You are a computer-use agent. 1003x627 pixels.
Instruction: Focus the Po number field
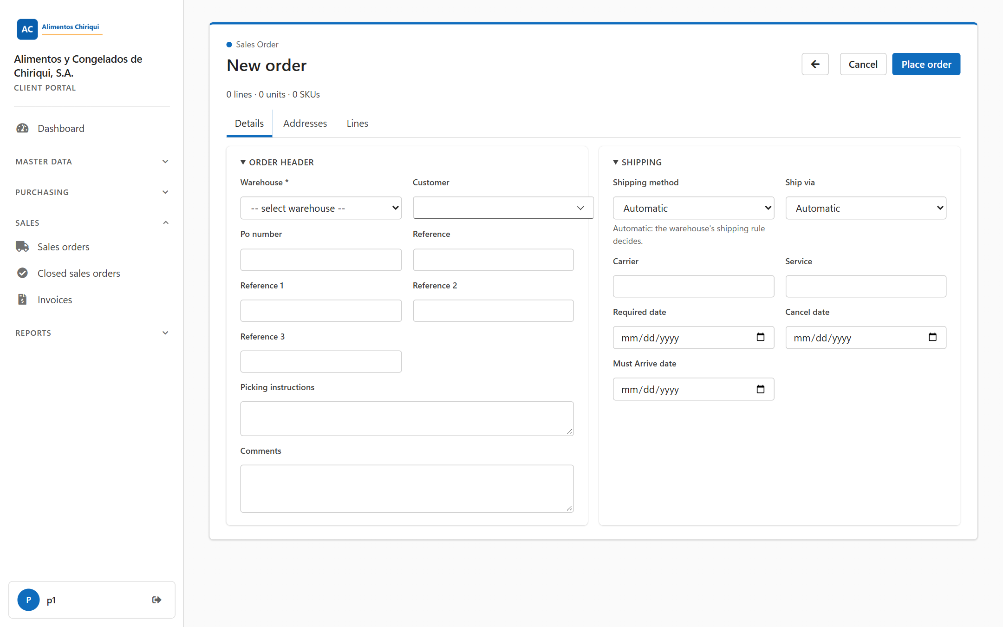click(x=321, y=260)
